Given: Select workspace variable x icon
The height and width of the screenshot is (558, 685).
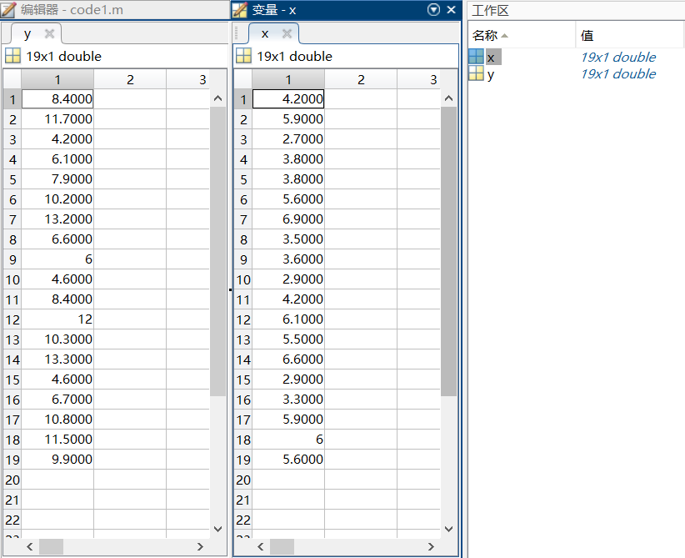Looking at the screenshot, I should point(476,57).
